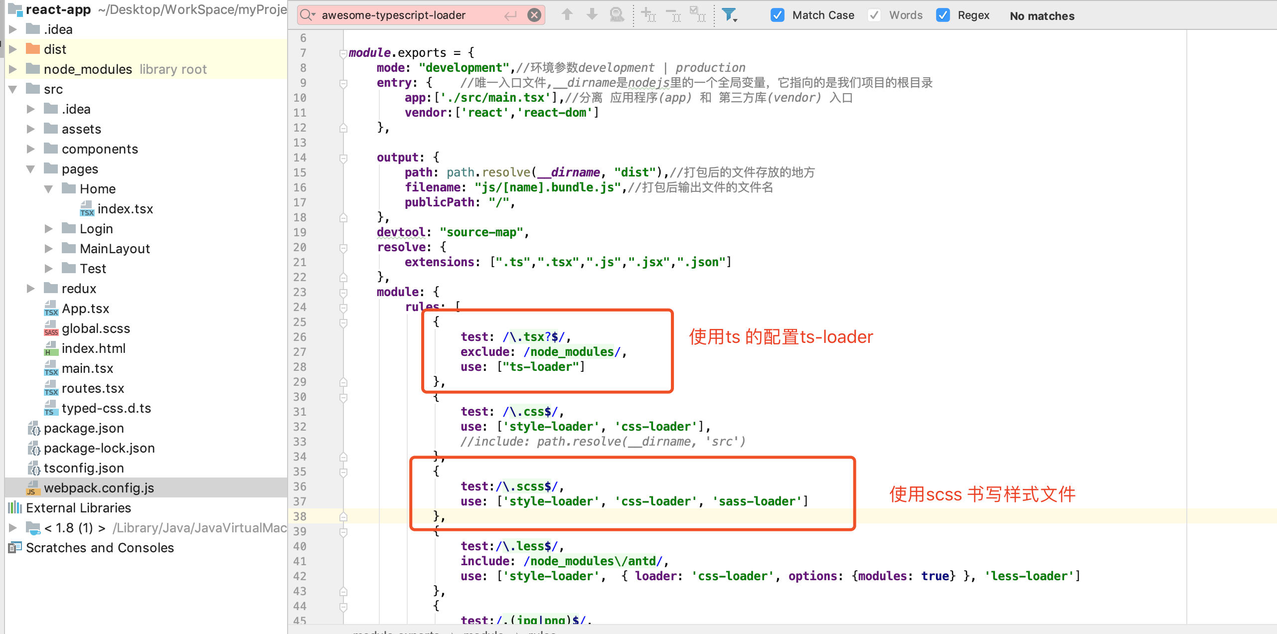The image size is (1277, 634).
Task: Fold the entry block at line 9
Action: (343, 83)
